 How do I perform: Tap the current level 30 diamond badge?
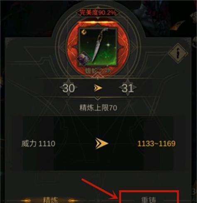(68, 88)
